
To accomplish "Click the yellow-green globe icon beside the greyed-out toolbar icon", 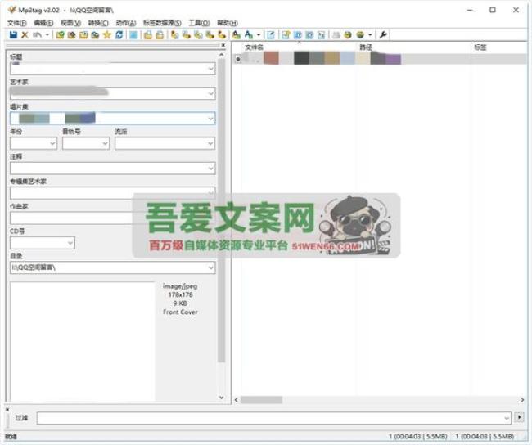I will (x=348, y=34).
